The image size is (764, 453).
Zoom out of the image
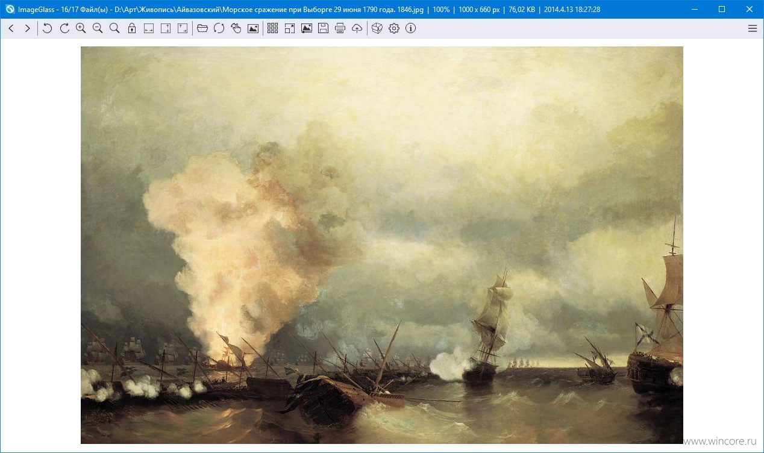point(98,28)
